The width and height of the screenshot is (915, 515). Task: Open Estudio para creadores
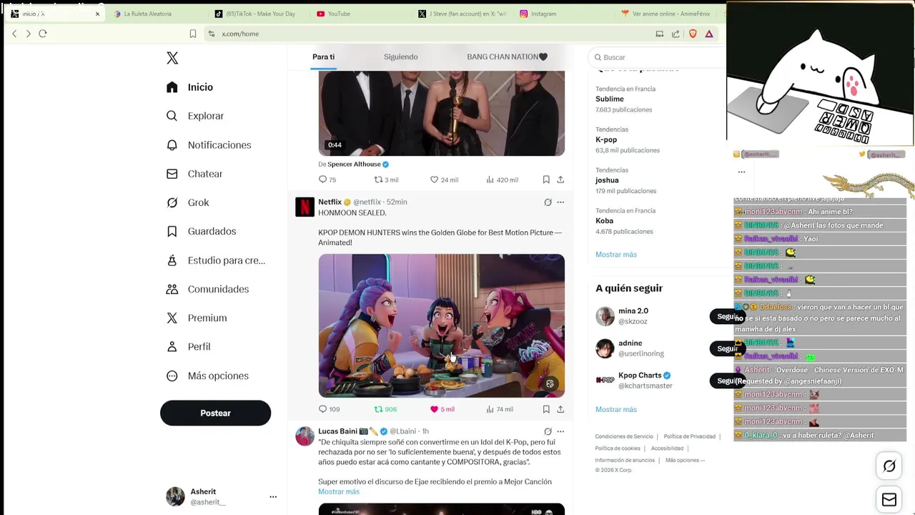(215, 260)
